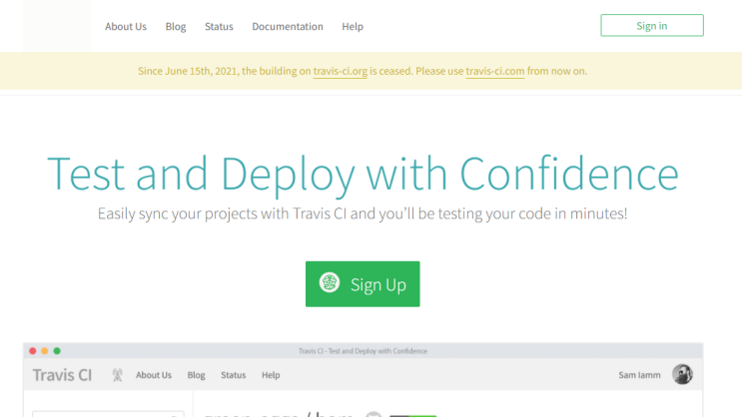The width and height of the screenshot is (742, 417).
Task: Go to Status in top navigation
Action: tap(219, 27)
